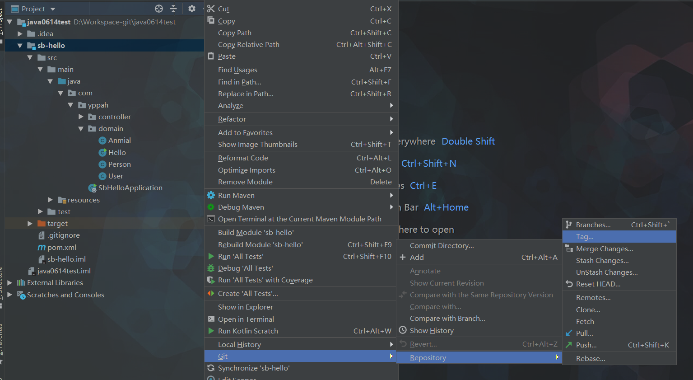Image resolution: width=693 pixels, height=380 pixels.
Task: Click Commit Directory... menu option
Action: coord(442,245)
